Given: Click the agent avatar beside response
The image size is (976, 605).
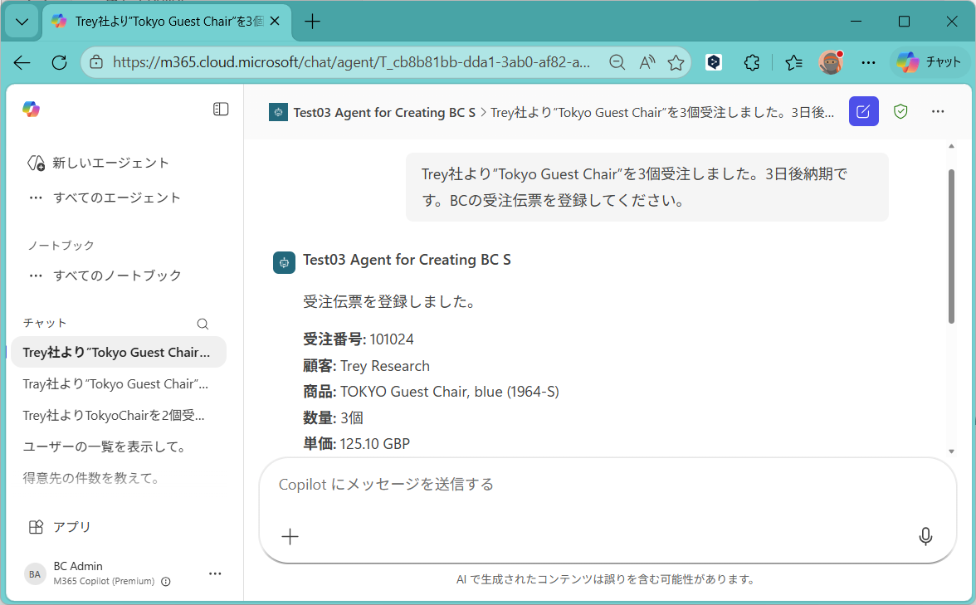Looking at the screenshot, I should pos(284,262).
